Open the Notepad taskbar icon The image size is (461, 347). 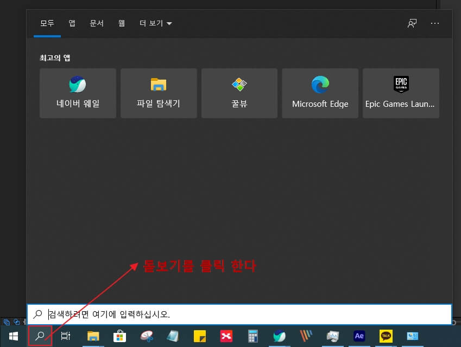173,336
